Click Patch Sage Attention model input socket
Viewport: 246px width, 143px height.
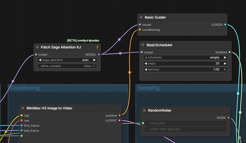click(36, 54)
